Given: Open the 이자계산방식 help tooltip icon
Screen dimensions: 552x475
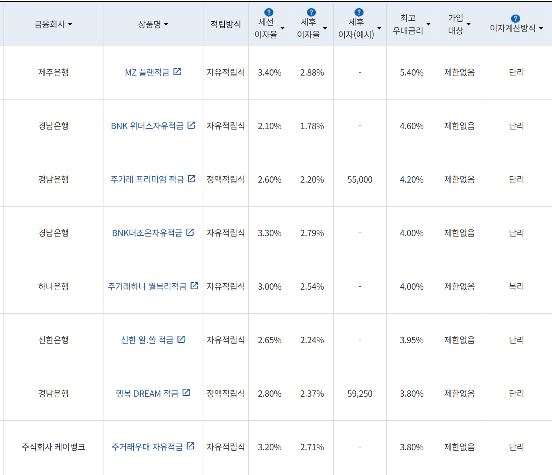Looking at the screenshot, I should point(515,17).
